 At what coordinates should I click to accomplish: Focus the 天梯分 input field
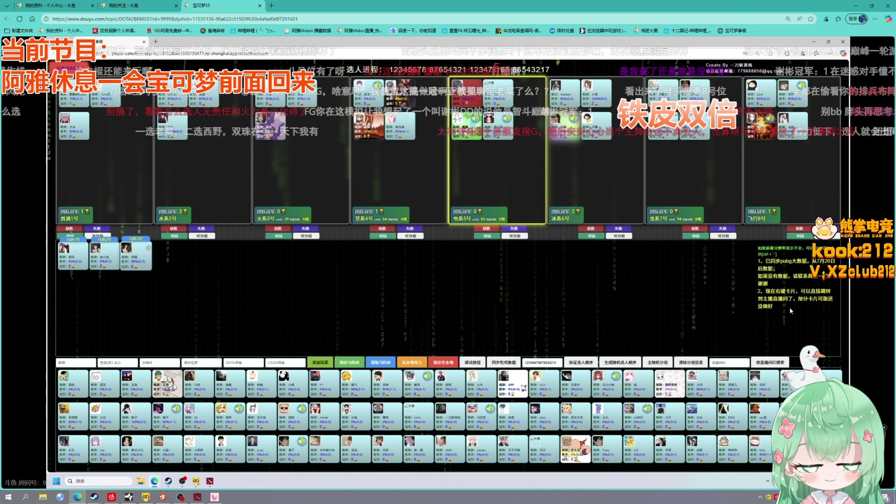(160, 363)
